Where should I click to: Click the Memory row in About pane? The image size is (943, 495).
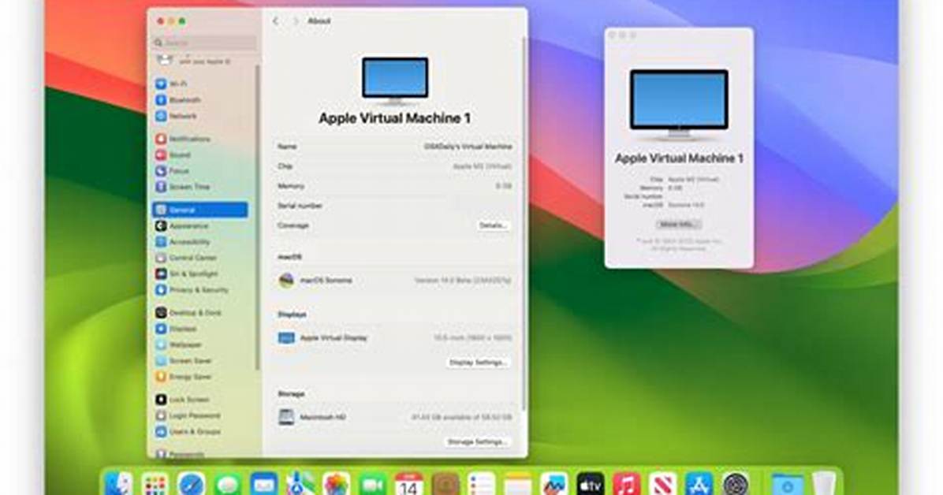394,186
